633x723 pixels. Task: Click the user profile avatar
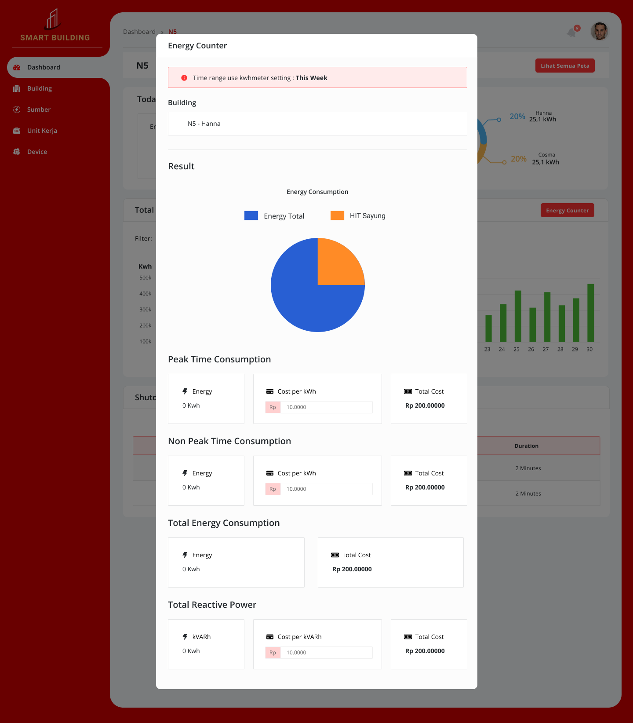599,31
